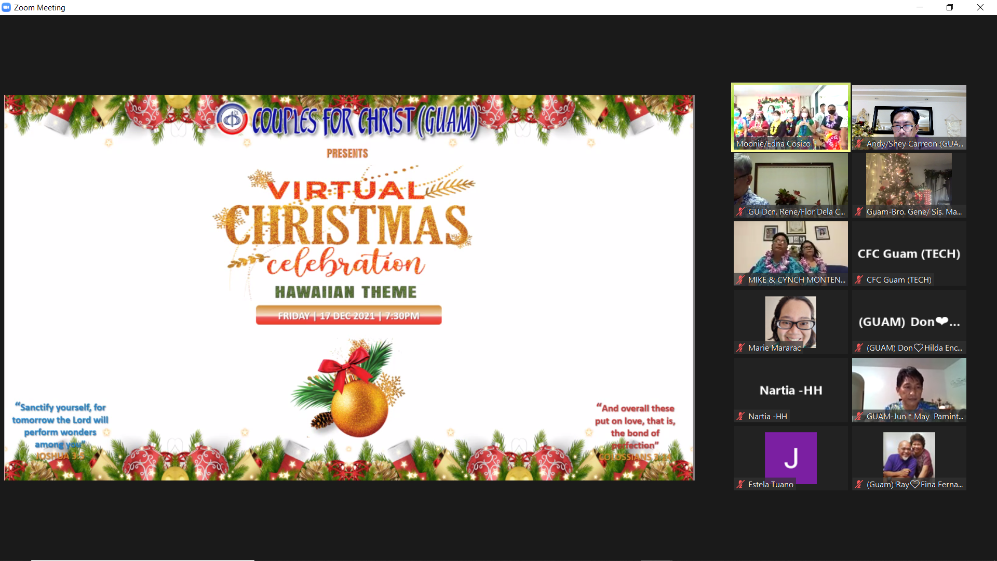997x561 pixels.
Task: Select MIKE & CYNCH MONTEN video tile
Action: (x=790, y=253)
